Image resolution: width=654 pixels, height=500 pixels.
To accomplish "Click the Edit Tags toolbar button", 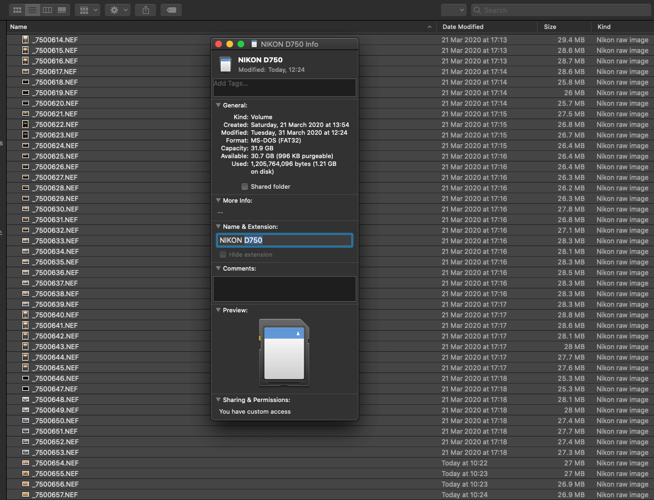I will pos(171,10).
